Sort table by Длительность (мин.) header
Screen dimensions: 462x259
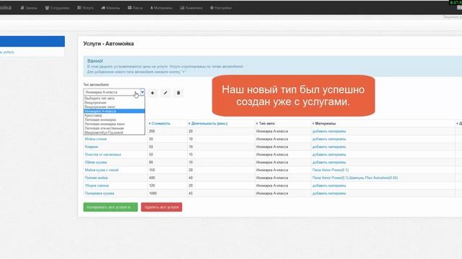coord(209,123)
